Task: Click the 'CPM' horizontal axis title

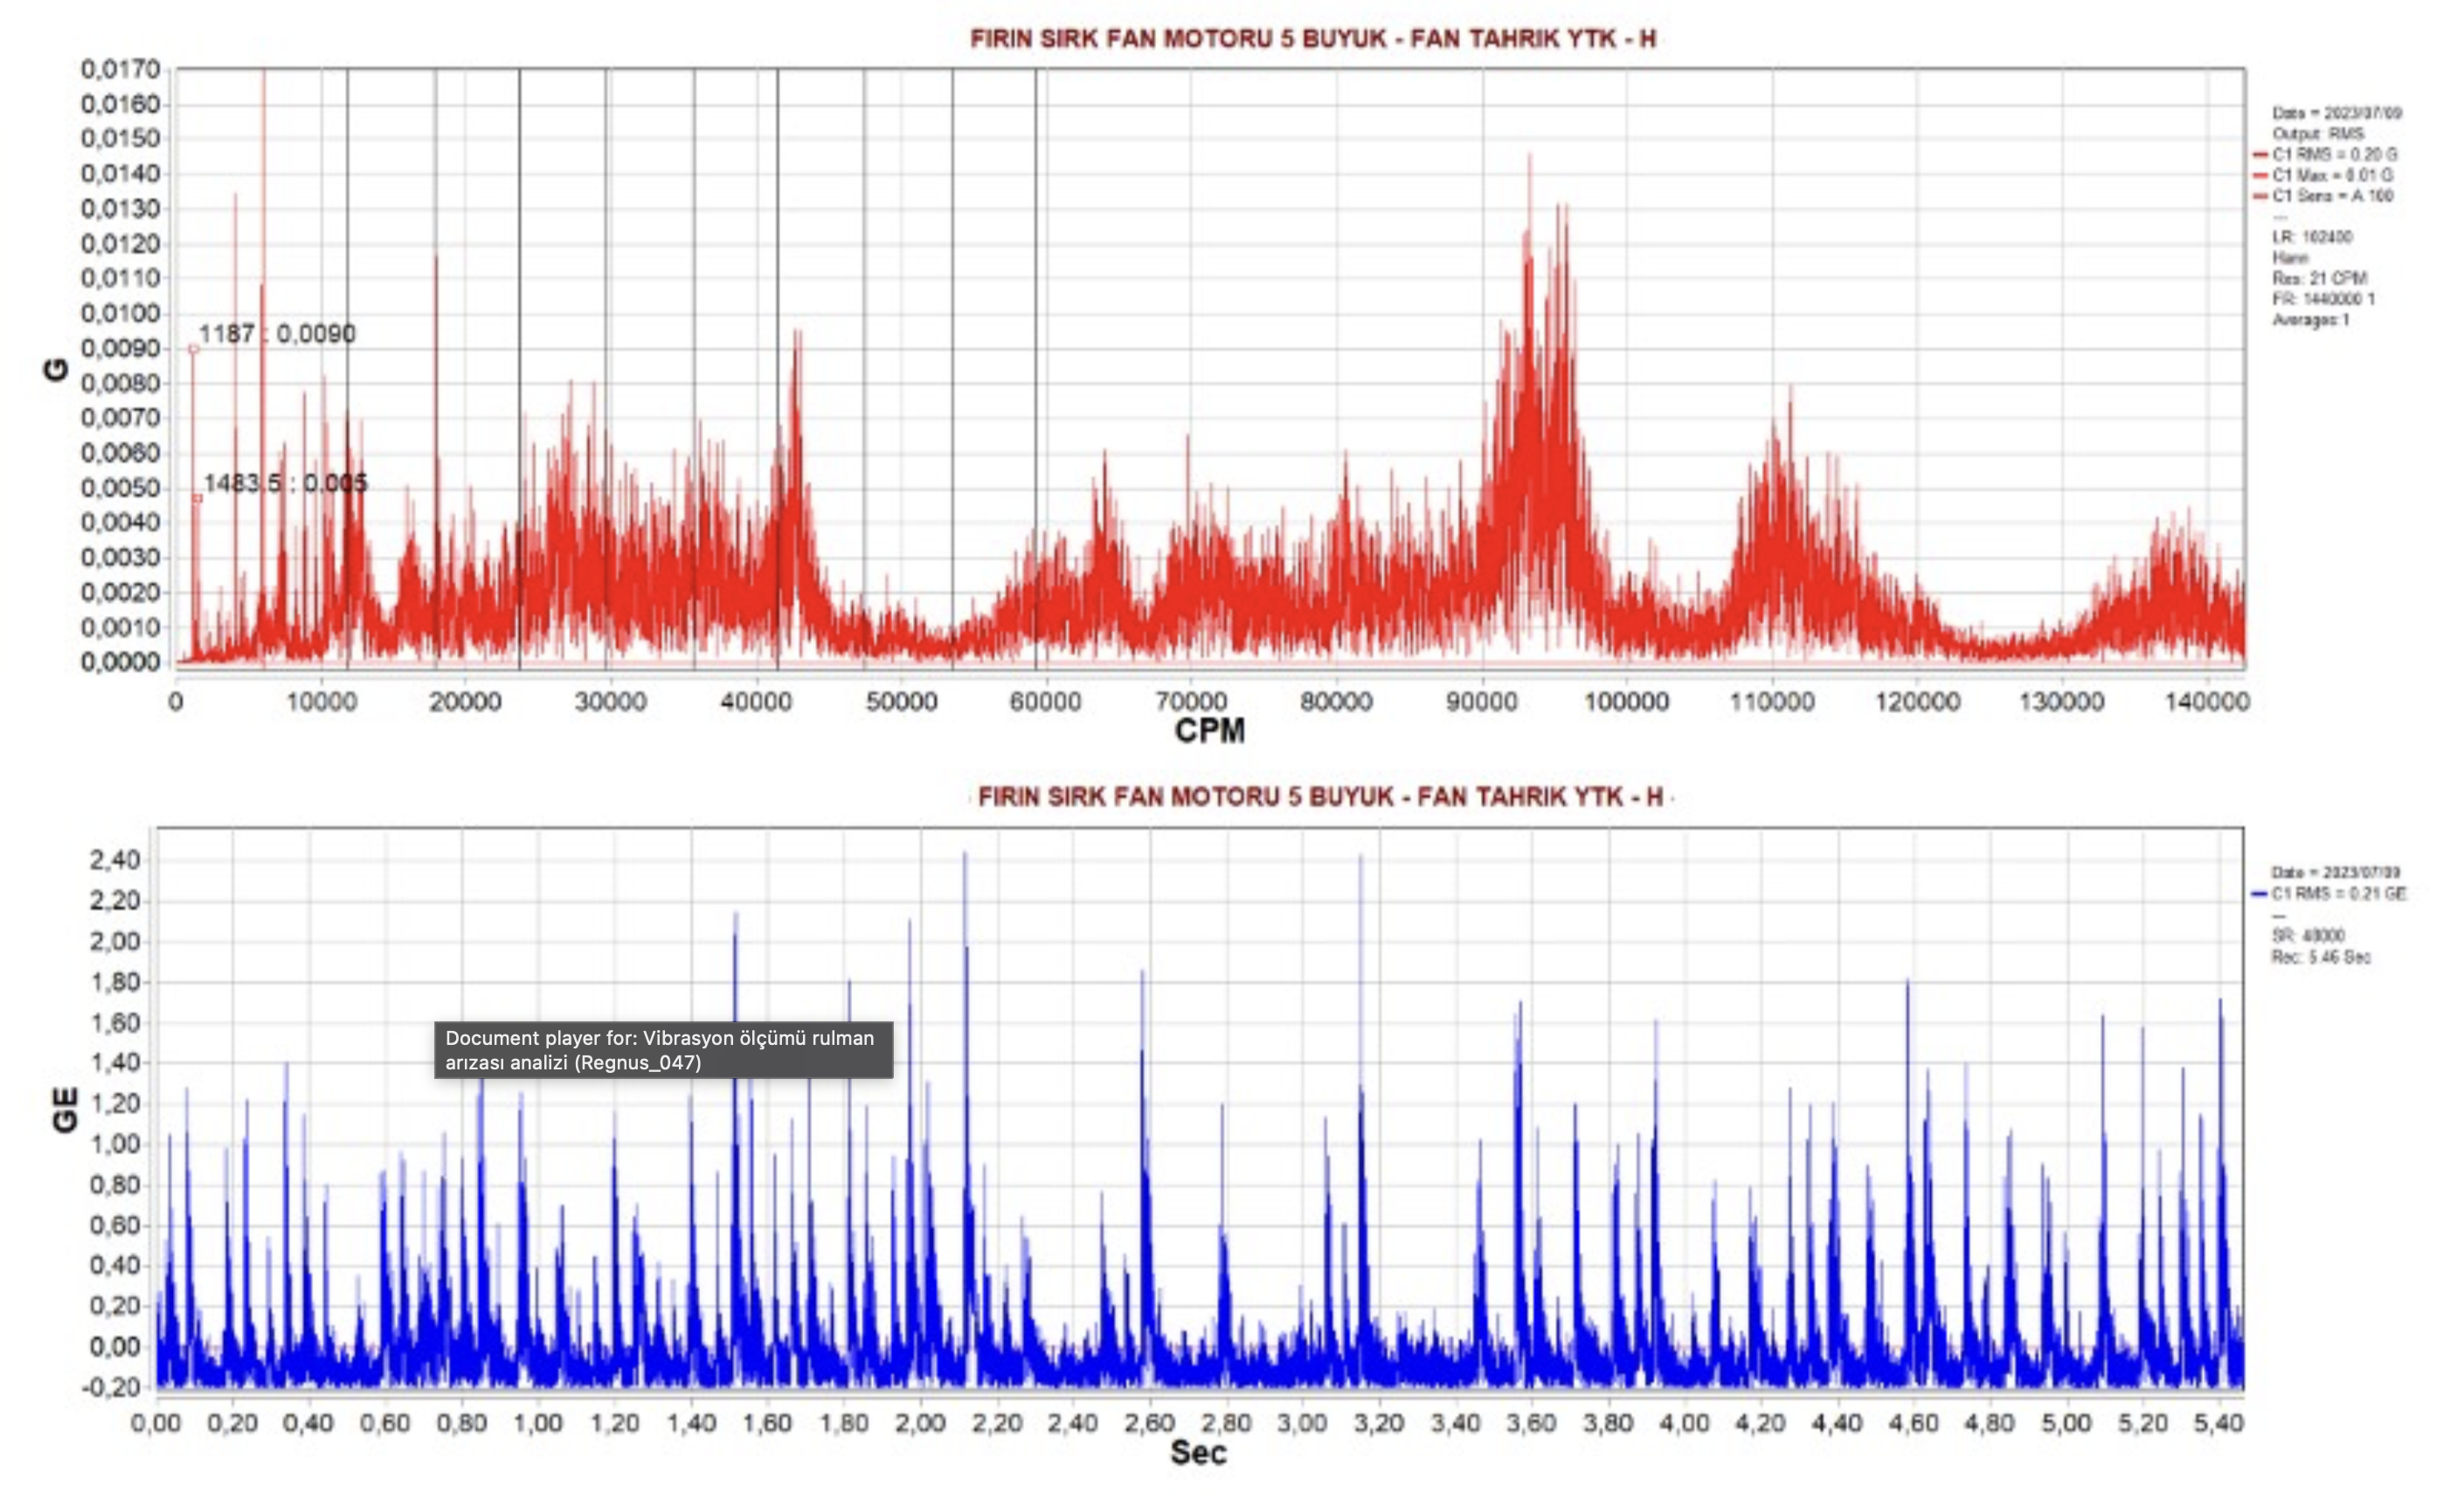Action: click(1210, 731)
